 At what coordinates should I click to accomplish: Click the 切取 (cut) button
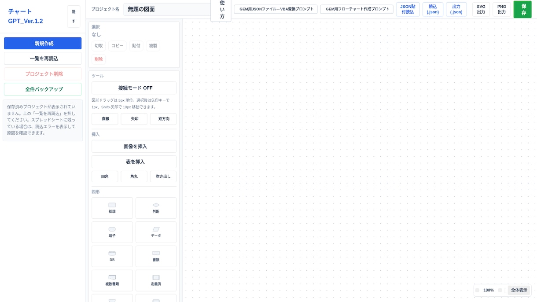pyautogui.click(x=99, y=46)
